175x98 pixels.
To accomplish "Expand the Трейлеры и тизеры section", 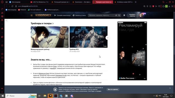I will pos(42,23).
